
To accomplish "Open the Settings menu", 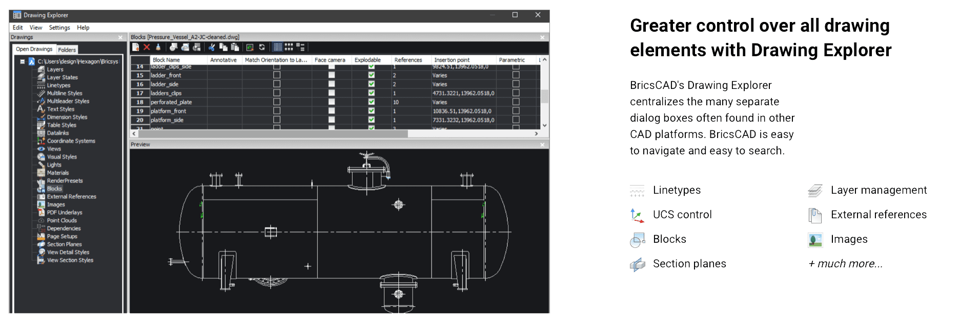I will click(x=59, y=28).
